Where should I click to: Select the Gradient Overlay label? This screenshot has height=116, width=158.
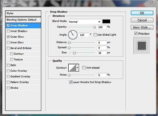20,76
